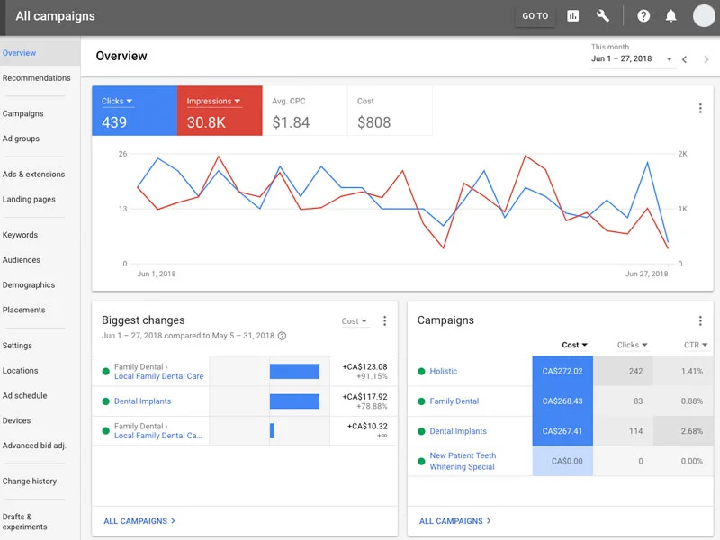Viewport: 720px width, 540px height.
Task: Click the +CA$123.08 change bar
Action: pyautogui.click(x=294, y=372)
